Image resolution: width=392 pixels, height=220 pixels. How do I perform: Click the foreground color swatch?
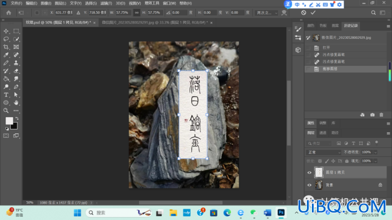[x=9, y=121]
